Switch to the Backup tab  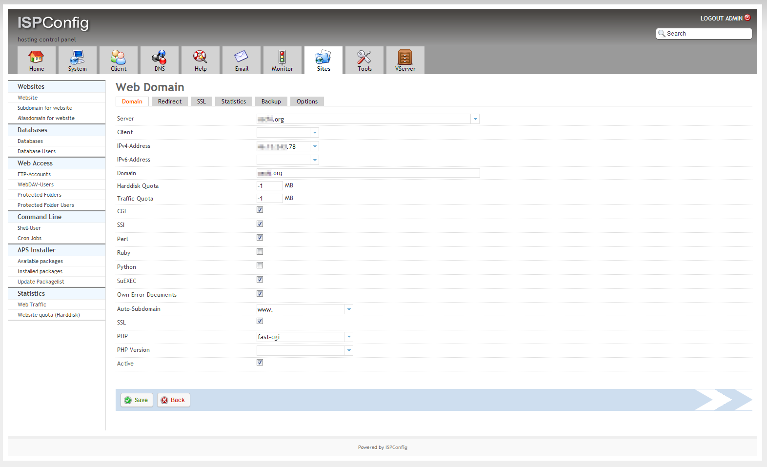271,102
